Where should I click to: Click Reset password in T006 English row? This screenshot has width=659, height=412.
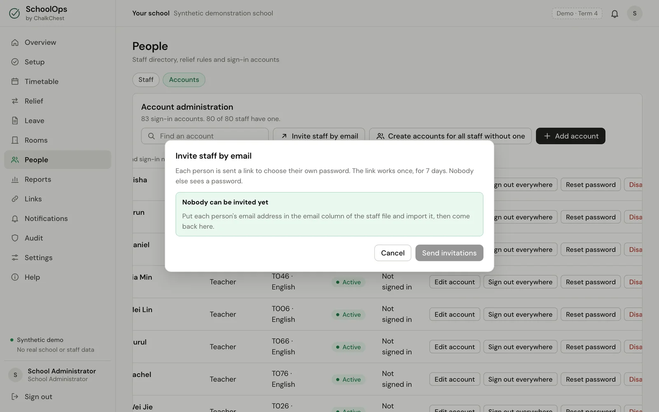pos(591,314)
